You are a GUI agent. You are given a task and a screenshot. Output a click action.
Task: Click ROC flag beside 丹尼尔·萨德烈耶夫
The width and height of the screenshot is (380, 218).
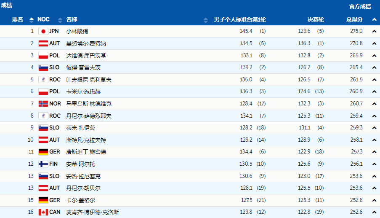[x=43, y=116]
